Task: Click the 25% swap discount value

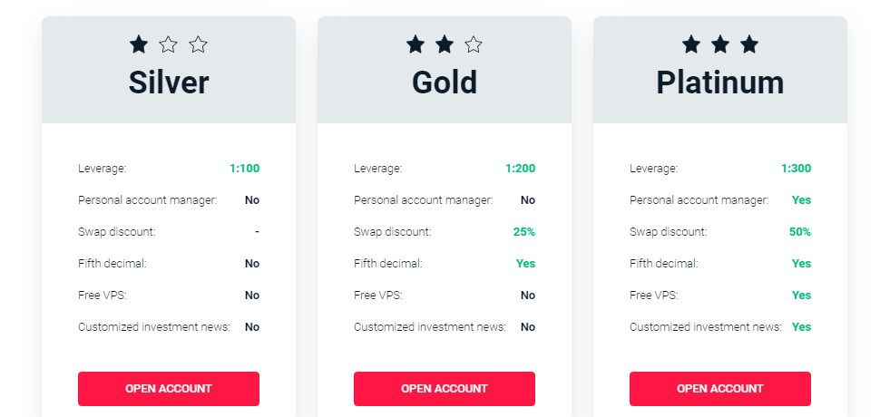Action: coord(524,231)
